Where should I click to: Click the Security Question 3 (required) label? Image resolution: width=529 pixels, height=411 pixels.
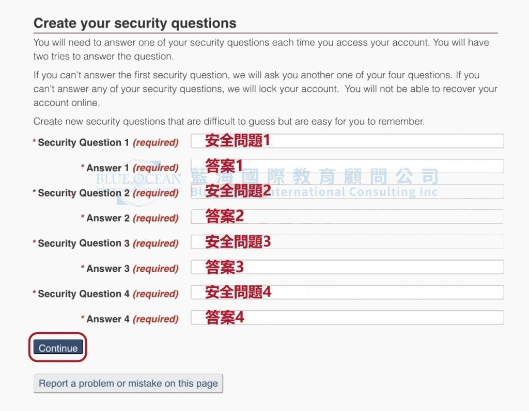pyautogui.click(x=105, y=243)
